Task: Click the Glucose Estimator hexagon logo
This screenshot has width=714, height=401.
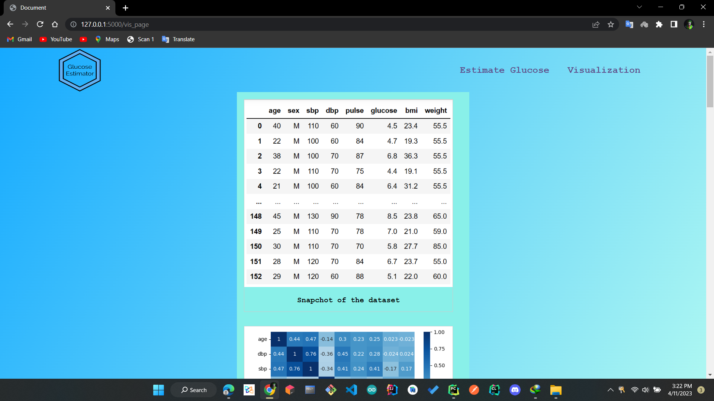Action: (79, 70)
